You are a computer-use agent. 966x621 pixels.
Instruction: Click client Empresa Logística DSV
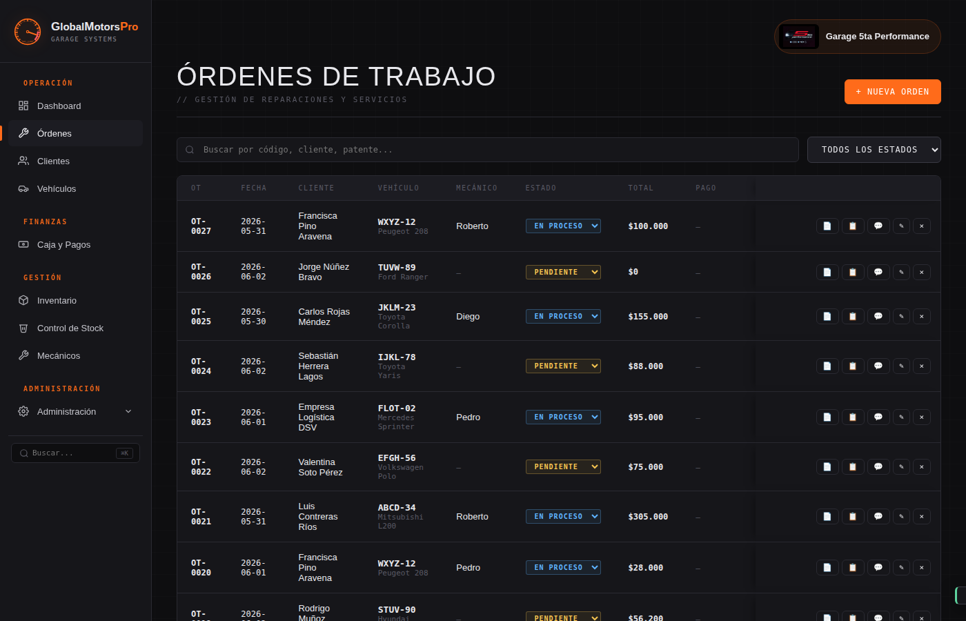(316, 417)
